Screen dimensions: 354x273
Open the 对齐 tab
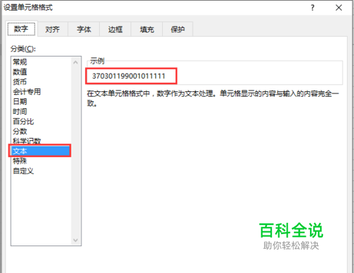(x=52, y=29)
